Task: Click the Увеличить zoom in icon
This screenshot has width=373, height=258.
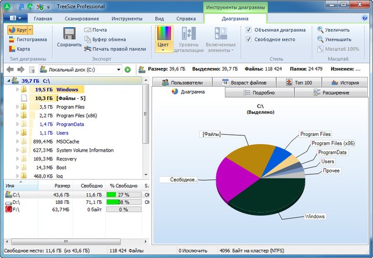Action: (321, 30)
